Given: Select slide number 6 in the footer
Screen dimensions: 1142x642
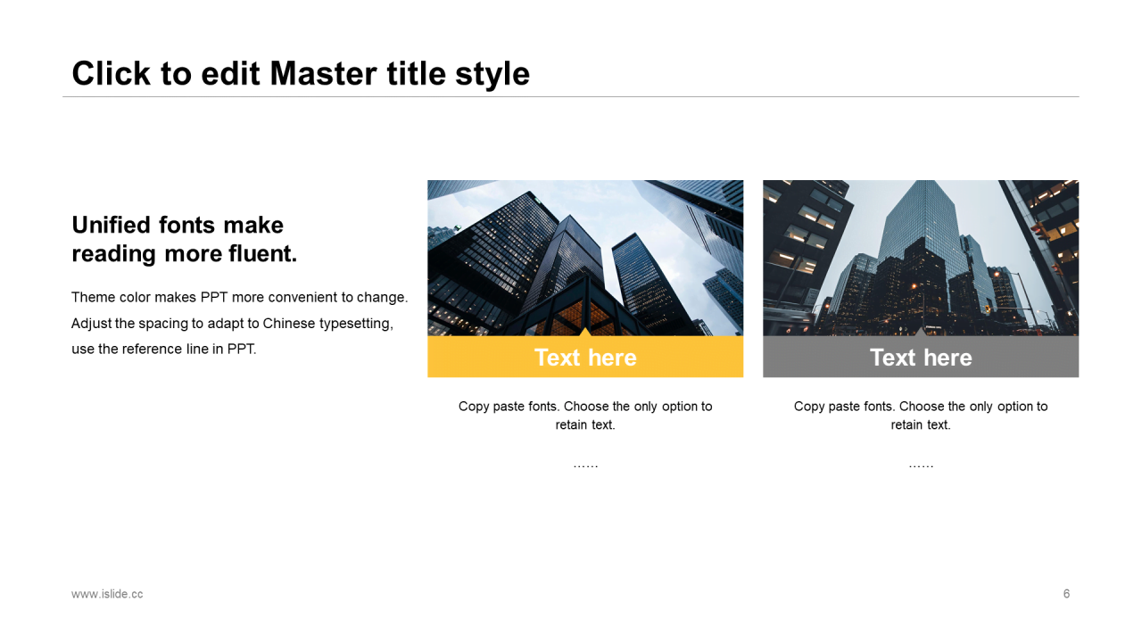Looking at the screenshot, I should pyautogui.click(x=1066, y=594).
